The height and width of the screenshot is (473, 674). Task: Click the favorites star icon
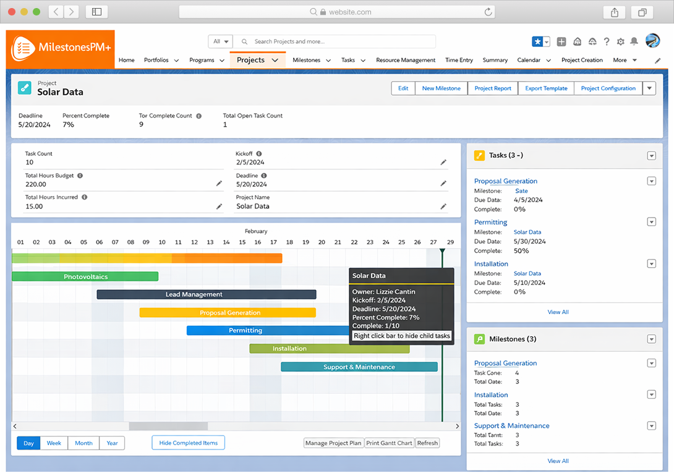(x=537, y=41)
